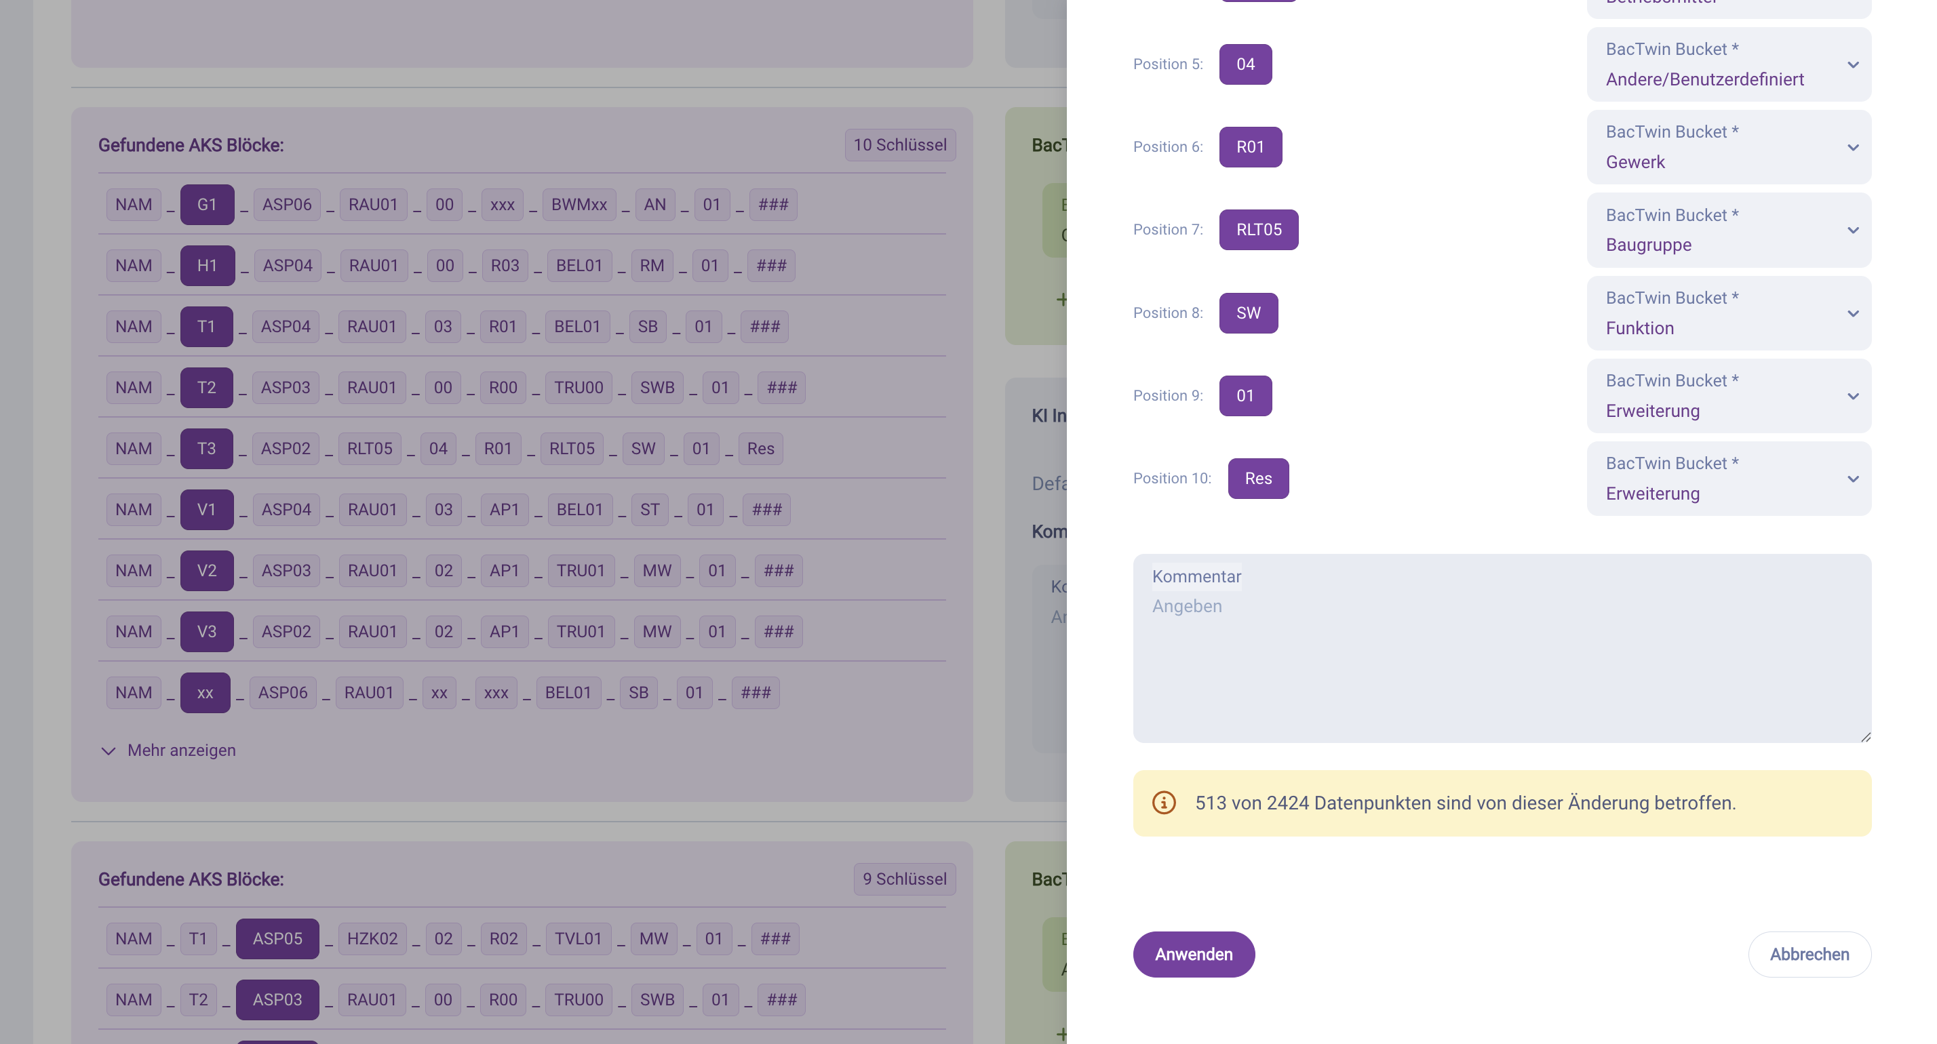Expand the Funktion bucket dropdown
The width and height of the screenshot is (1937, 1044).
(x=1728, y=313)
